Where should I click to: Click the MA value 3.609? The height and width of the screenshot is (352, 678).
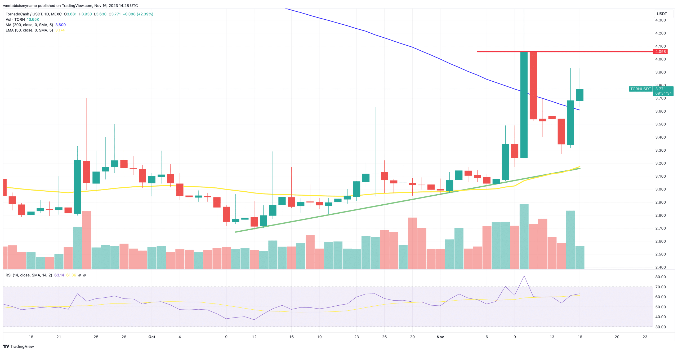pos(60,25)
